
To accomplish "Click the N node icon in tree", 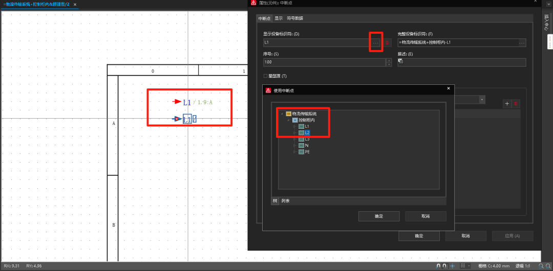I will pos(301,145).
